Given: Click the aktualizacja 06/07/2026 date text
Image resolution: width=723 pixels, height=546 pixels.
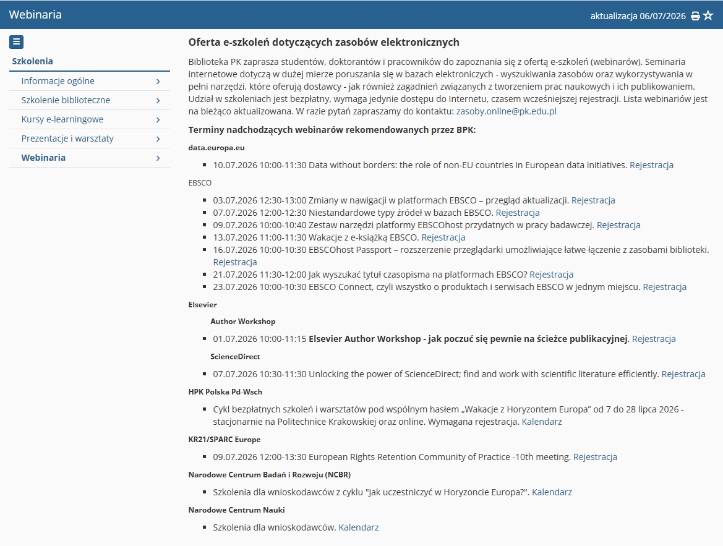Looking at the screenshot, I should point(638,16).
